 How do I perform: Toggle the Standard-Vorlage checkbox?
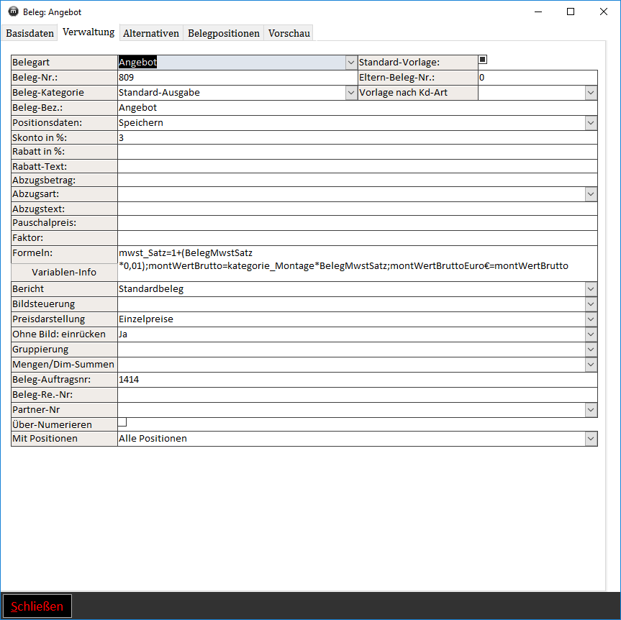(x=483, y=60)
